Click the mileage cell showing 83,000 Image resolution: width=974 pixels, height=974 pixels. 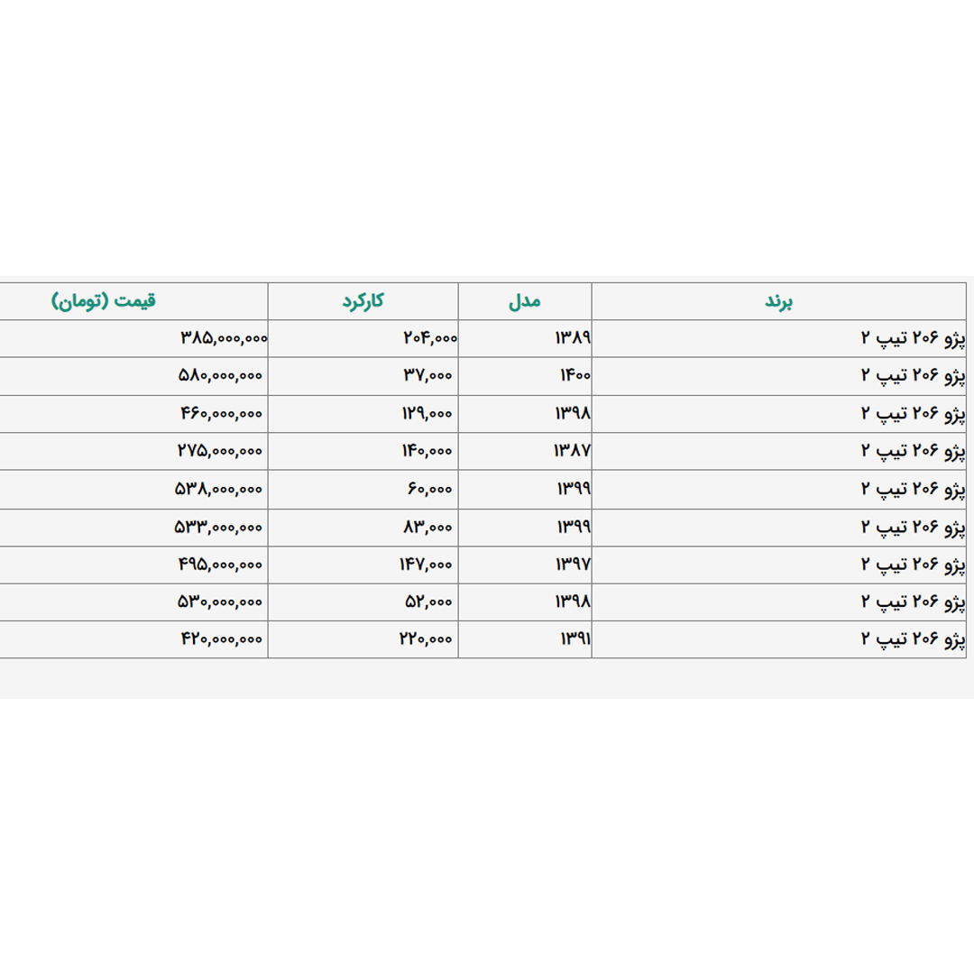(427, 527)
